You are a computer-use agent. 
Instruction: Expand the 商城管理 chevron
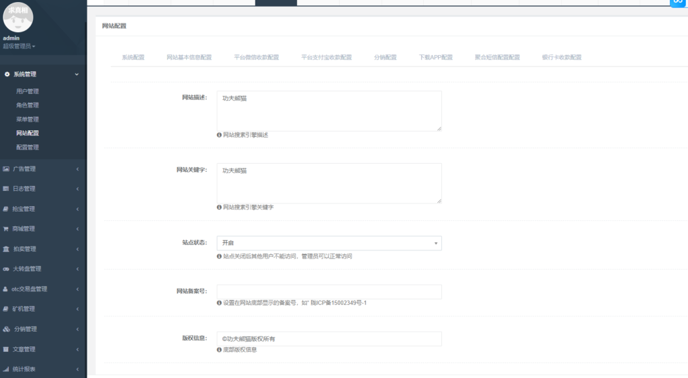coord(77,229)
